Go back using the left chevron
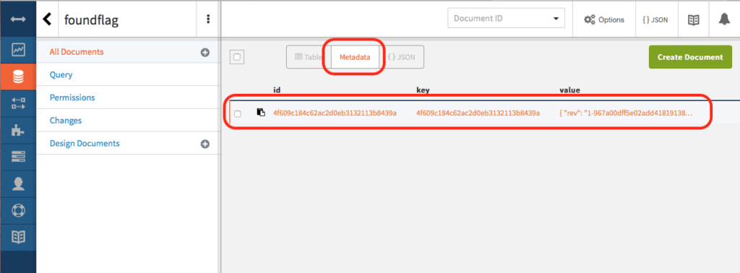The height and width of the screenshot is (273, 740). (x=47, y=19)
